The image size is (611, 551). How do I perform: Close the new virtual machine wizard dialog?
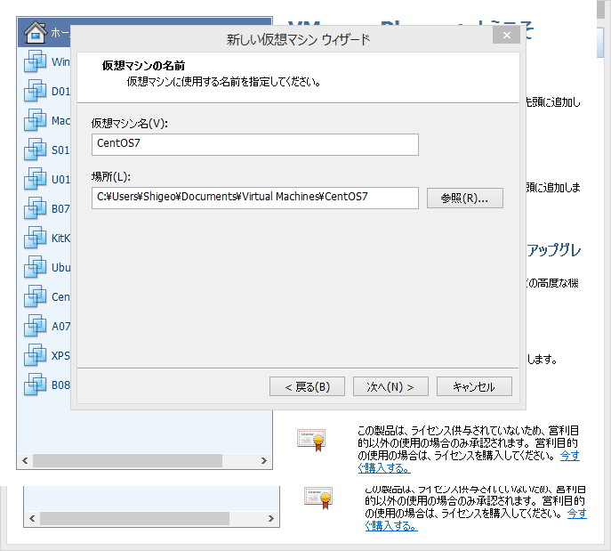(506, 35)
